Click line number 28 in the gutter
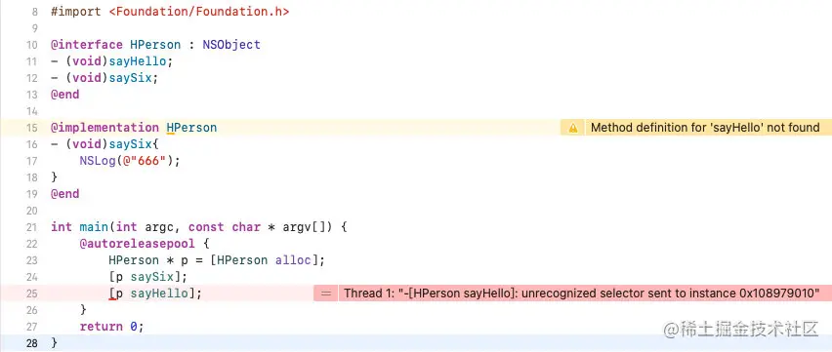Viewport: 832px width, 352px height. (32, 343)
